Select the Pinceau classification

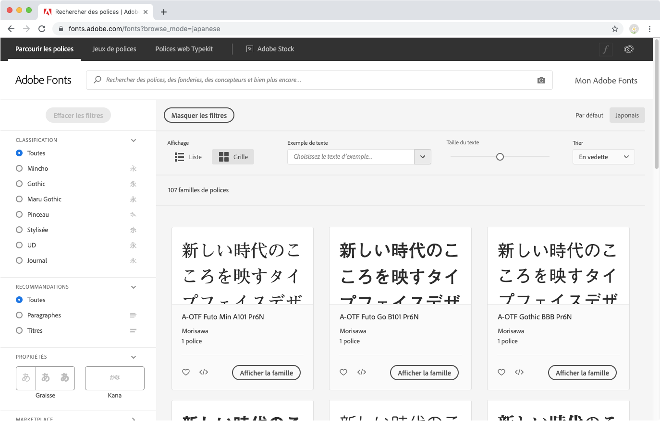[x=19, y=214]
